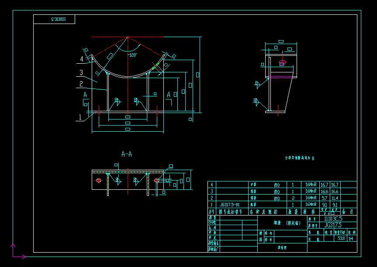The height and width of the screenshot is (267, 377).
Task: Click leader balloon number 4 in front view
Action: point(82,59)
